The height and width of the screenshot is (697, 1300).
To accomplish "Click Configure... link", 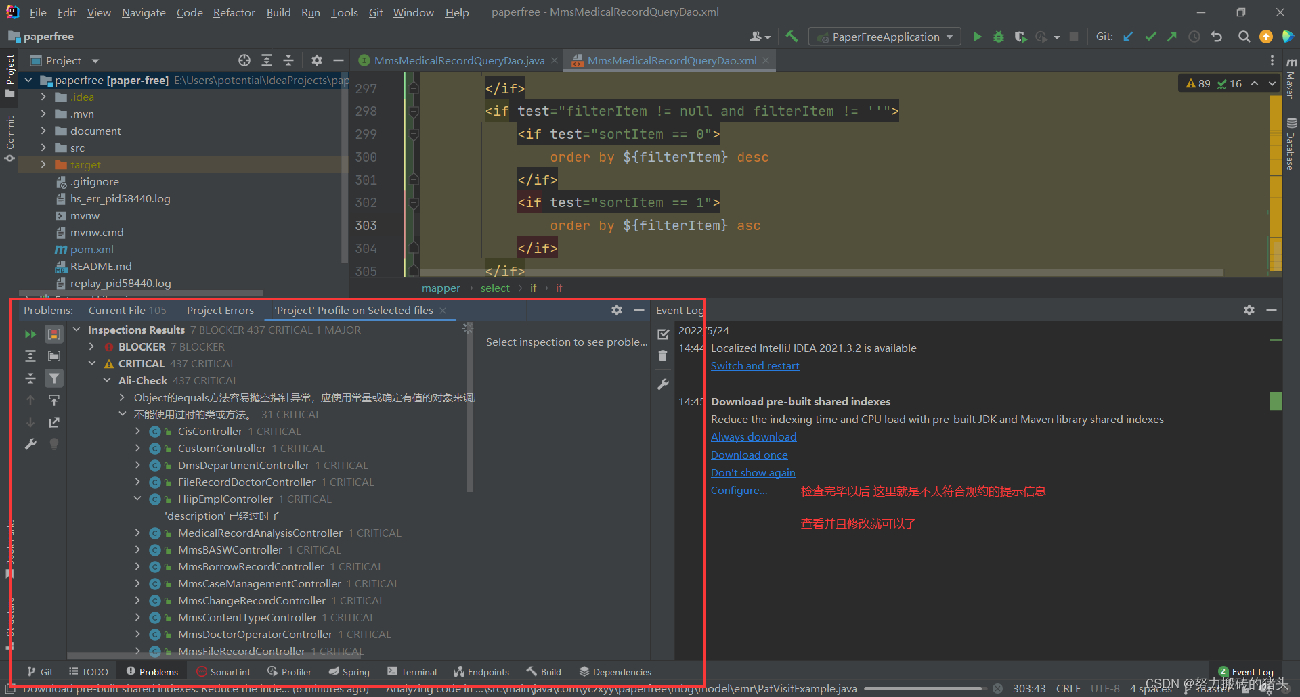I will (739, 490).
